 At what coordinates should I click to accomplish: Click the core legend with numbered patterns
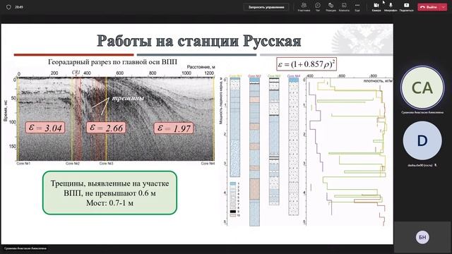235,199
